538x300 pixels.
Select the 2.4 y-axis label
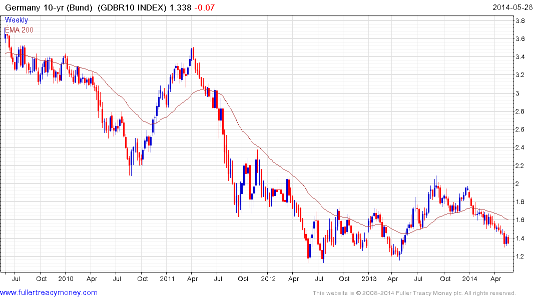tap(520, 148)
